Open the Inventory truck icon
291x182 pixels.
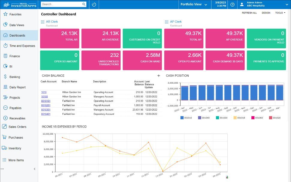point(4,148)
